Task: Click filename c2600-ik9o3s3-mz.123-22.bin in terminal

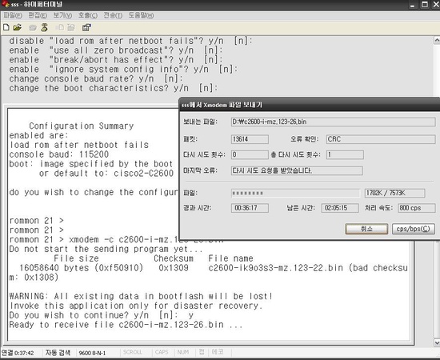Action: point(275,268)
